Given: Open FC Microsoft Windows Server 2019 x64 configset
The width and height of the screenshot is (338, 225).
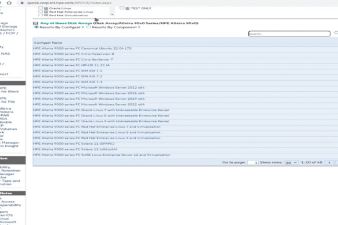Looking at the screenshot, I should 89,99.
